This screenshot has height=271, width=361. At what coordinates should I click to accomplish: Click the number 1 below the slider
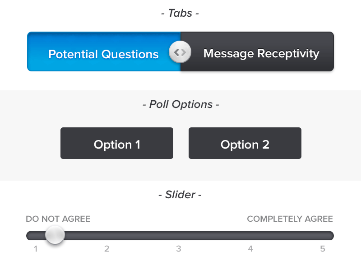tap(36, 248)
